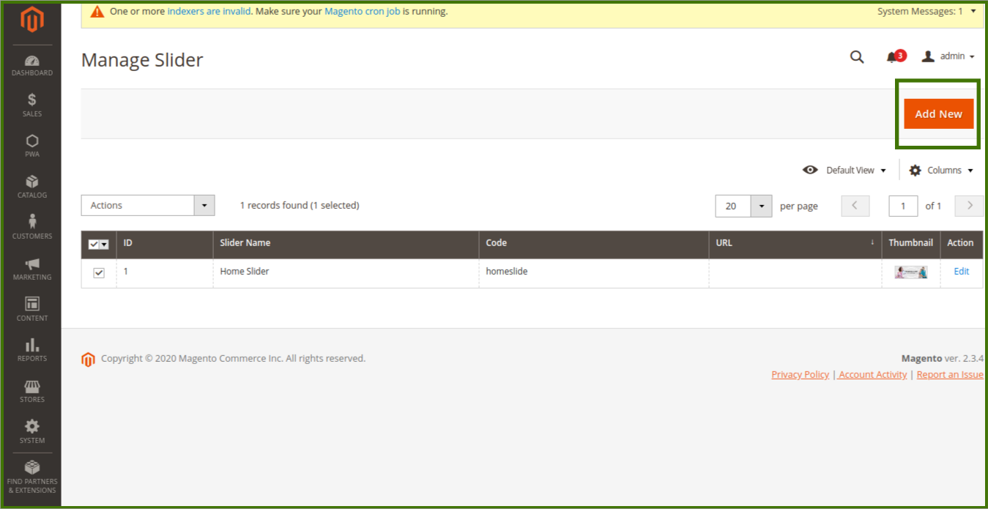
Task: Open the Actions dropdown
Action: 148,205
